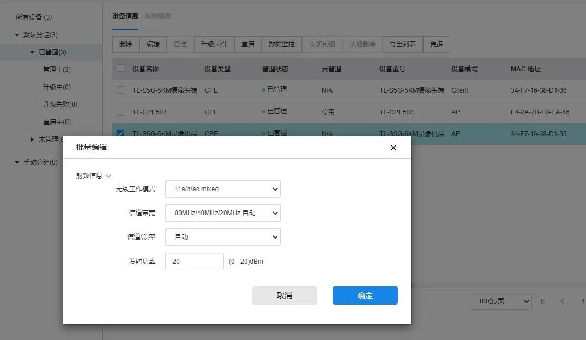Click 升级固件 to upgrade firmware
Screen dimensions: 586x340
[215, 44]
